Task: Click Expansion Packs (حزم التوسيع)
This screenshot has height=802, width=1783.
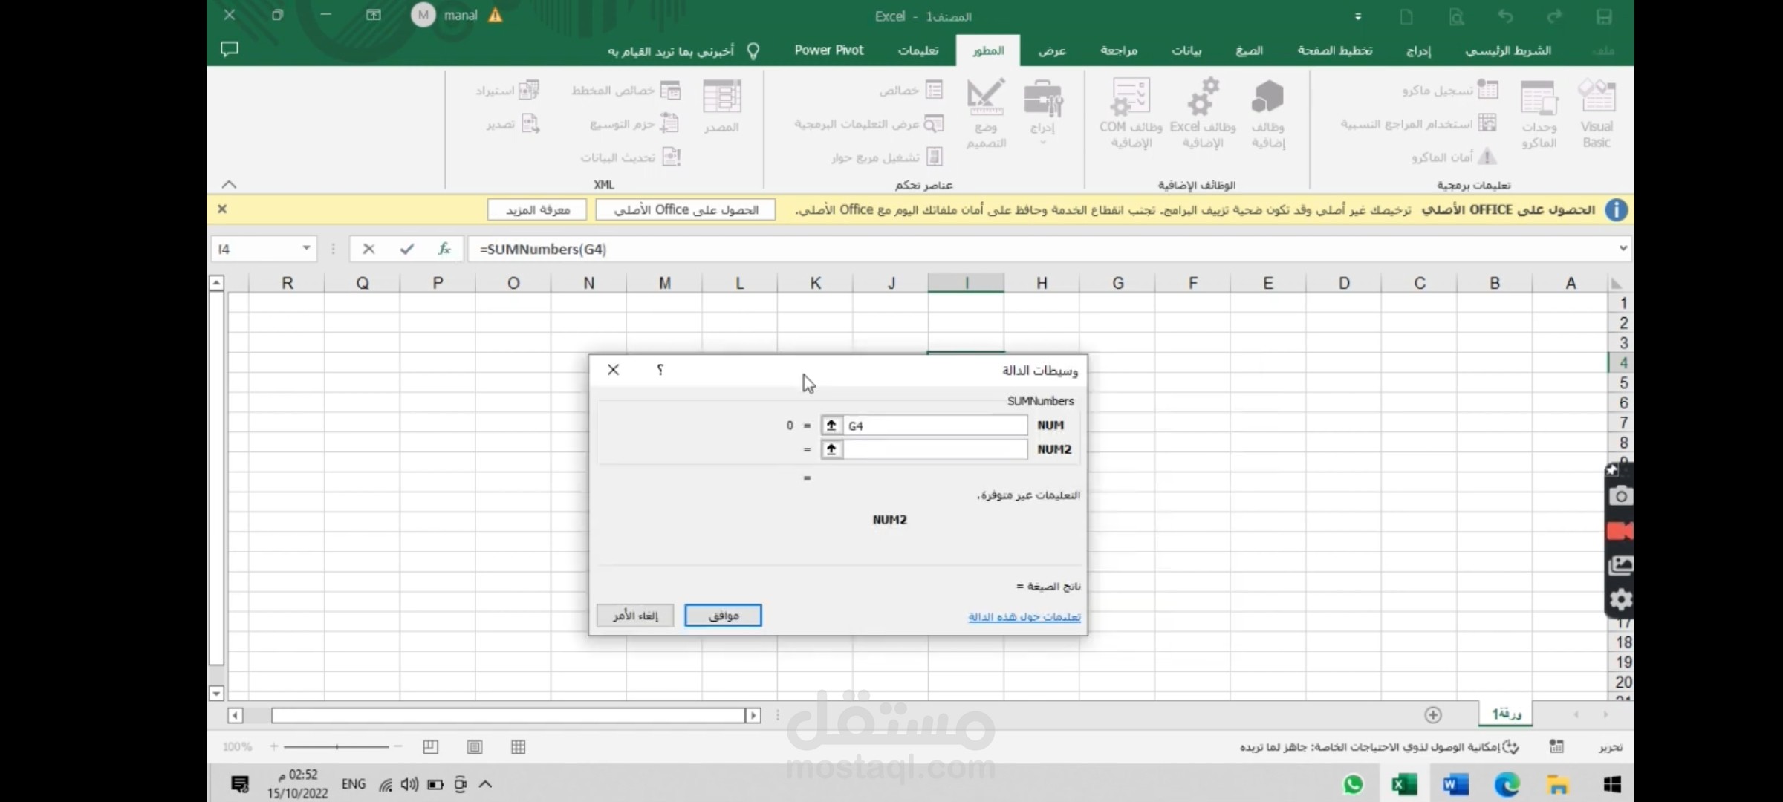Action: 634,123
